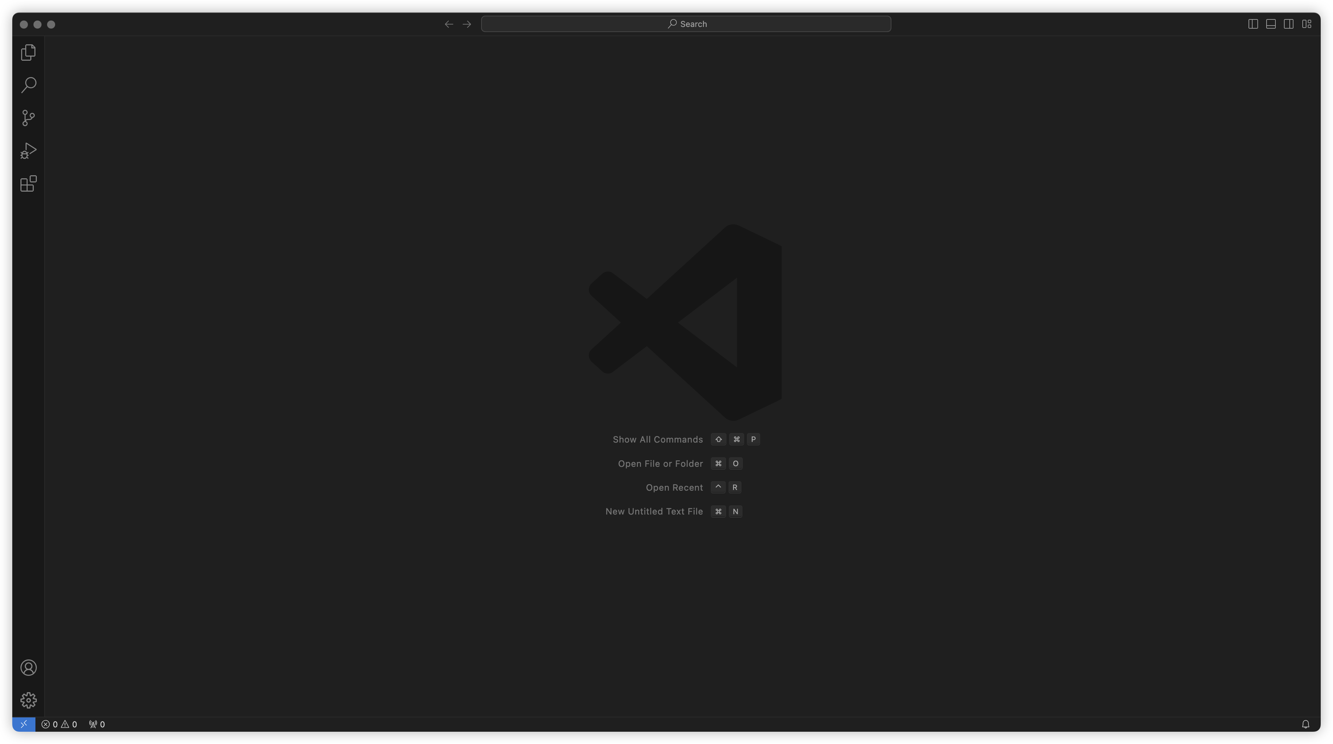This screenshot has height=744, width=1333.
Task: Open the Source Control view
Action: click(29, 118)
